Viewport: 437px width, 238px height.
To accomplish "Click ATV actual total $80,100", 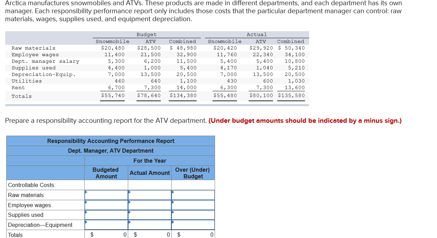I will [x=261, y=95].
